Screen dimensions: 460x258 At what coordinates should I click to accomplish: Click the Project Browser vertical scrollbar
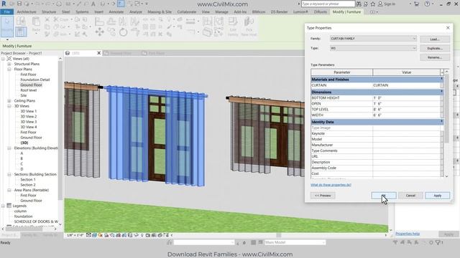(60, 142)
